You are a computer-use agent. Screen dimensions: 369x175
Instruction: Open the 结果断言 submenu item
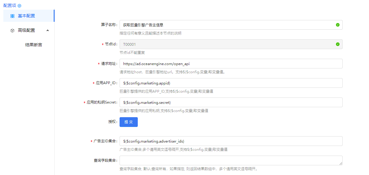(33, 45)
